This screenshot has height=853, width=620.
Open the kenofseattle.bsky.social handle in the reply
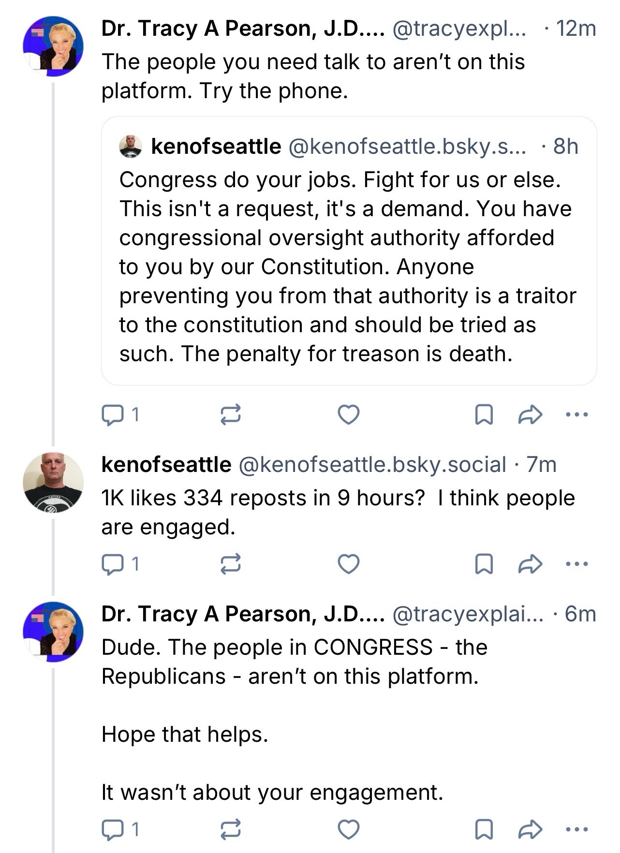coord(372,465)
